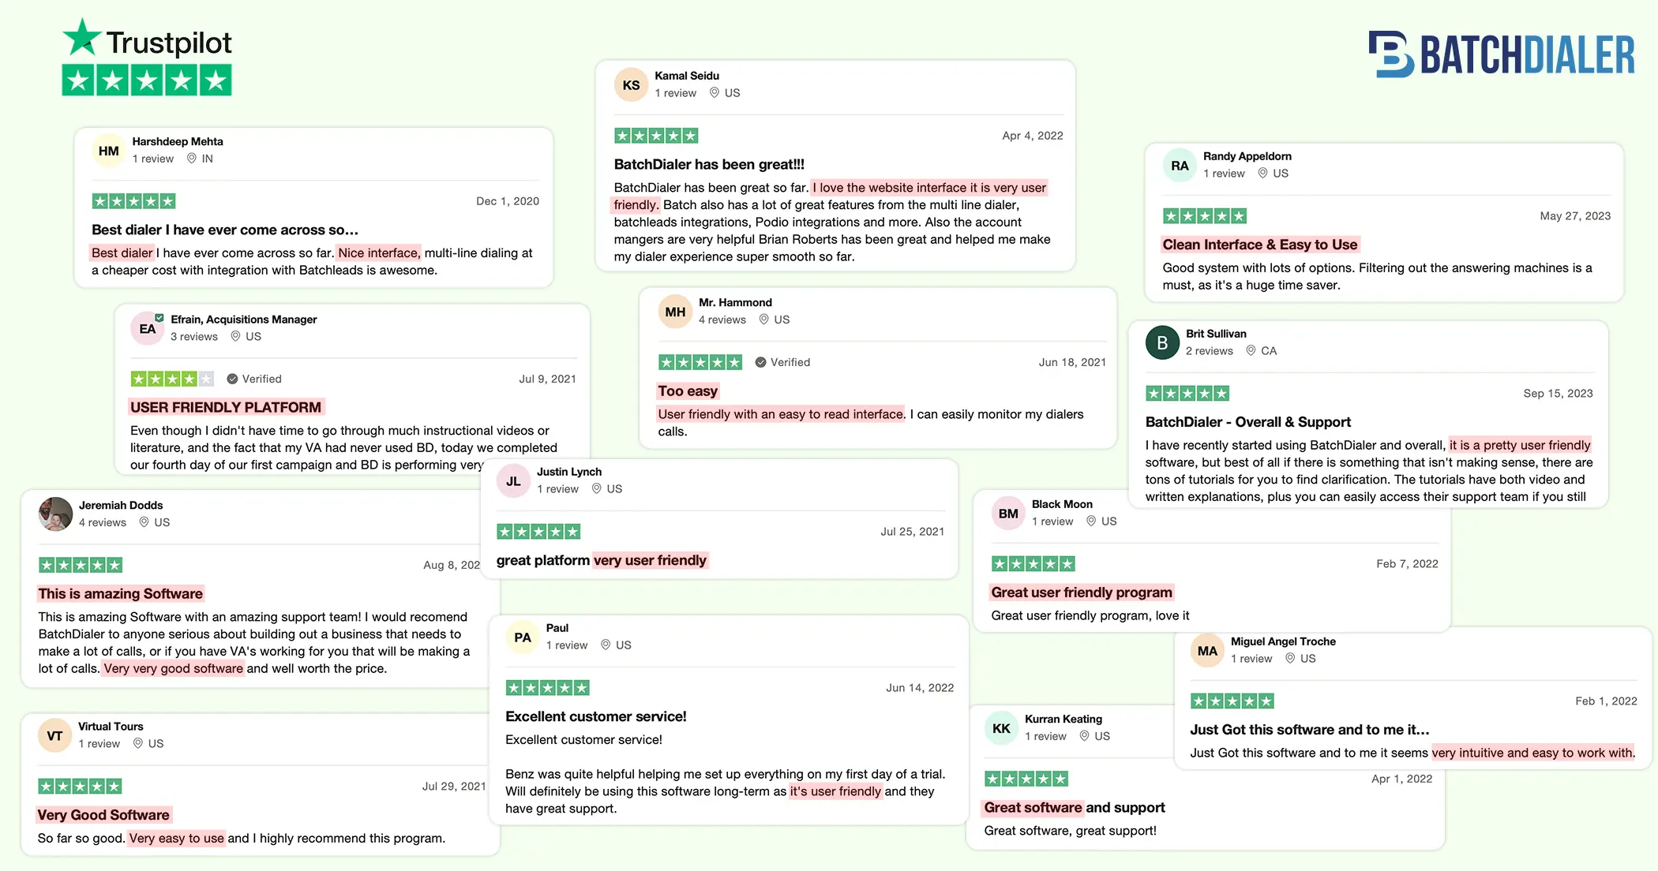This screenshot has width=1658, height=871.
Task: Open Justin Lynch's reviewer profile name
Action: (568, 472)
